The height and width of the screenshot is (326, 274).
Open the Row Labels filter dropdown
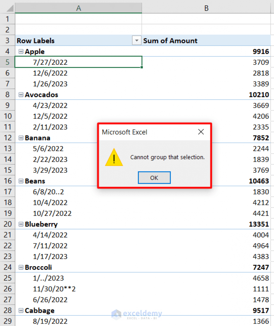(137, 40)
